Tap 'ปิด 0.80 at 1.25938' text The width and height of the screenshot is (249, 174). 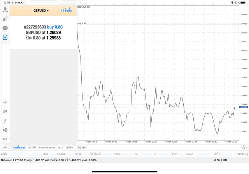(43, 38)
